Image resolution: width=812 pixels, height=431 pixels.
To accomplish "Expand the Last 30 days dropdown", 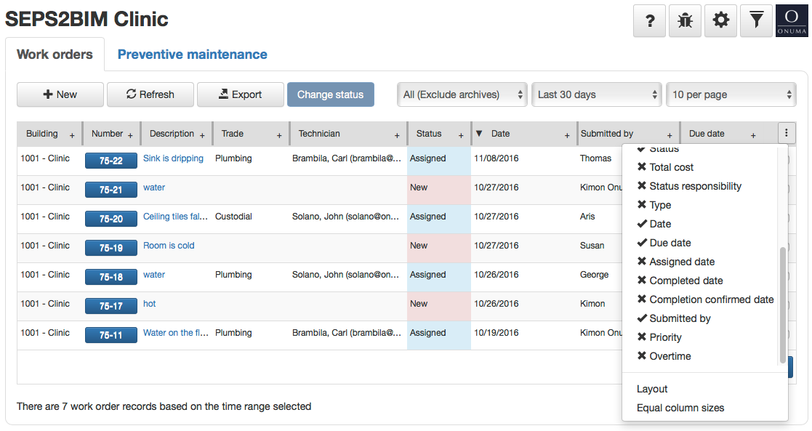I will (x=597, y=94).
